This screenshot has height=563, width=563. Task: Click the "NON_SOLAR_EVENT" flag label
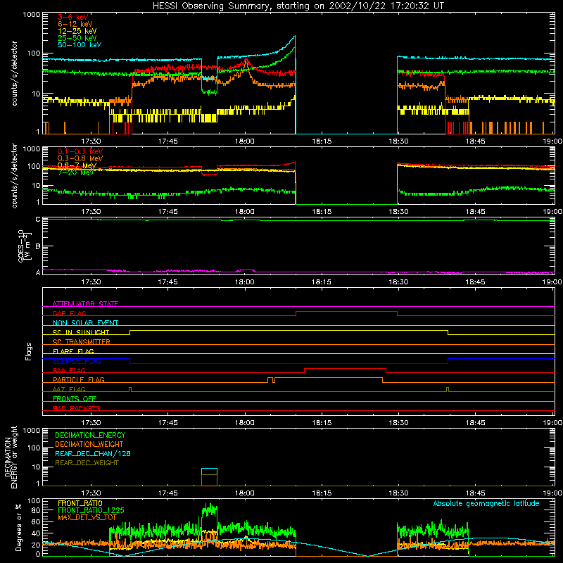(85, 323)
